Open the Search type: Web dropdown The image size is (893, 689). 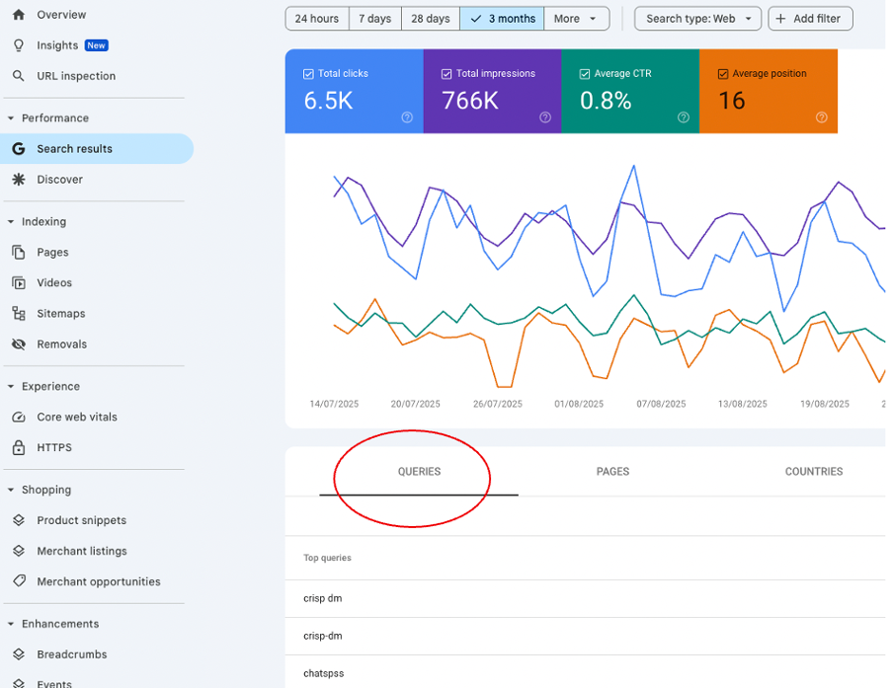point(697,19)
